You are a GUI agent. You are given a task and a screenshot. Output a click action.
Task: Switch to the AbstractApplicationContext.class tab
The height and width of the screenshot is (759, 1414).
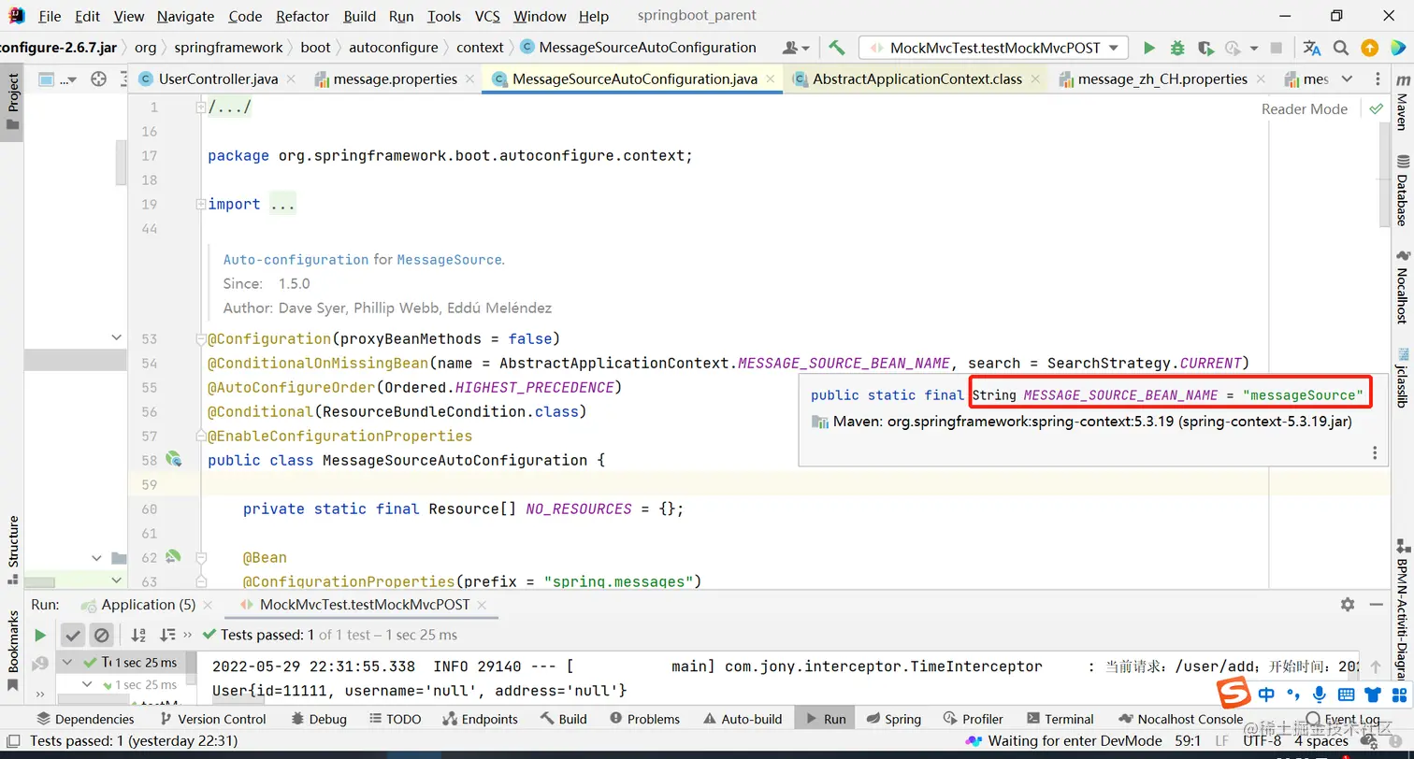[917, 79]
